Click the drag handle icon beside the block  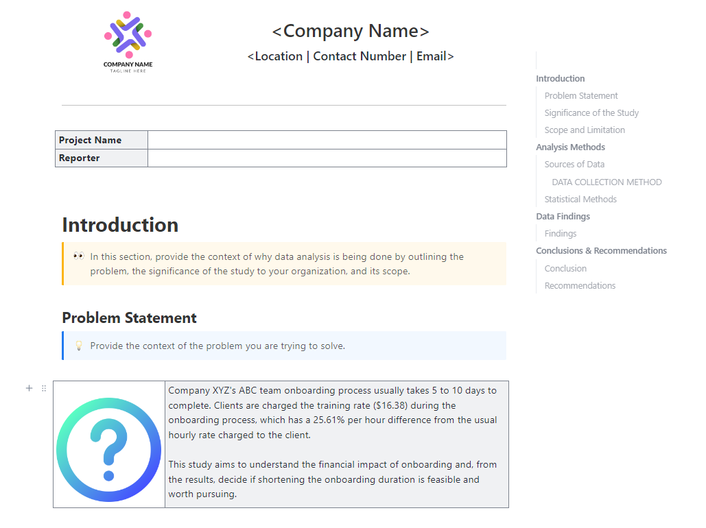[x=43, y=388]
